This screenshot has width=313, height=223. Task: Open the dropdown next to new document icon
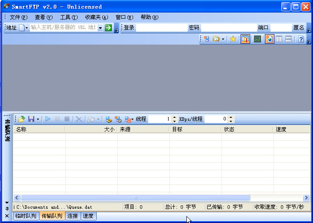26,28
